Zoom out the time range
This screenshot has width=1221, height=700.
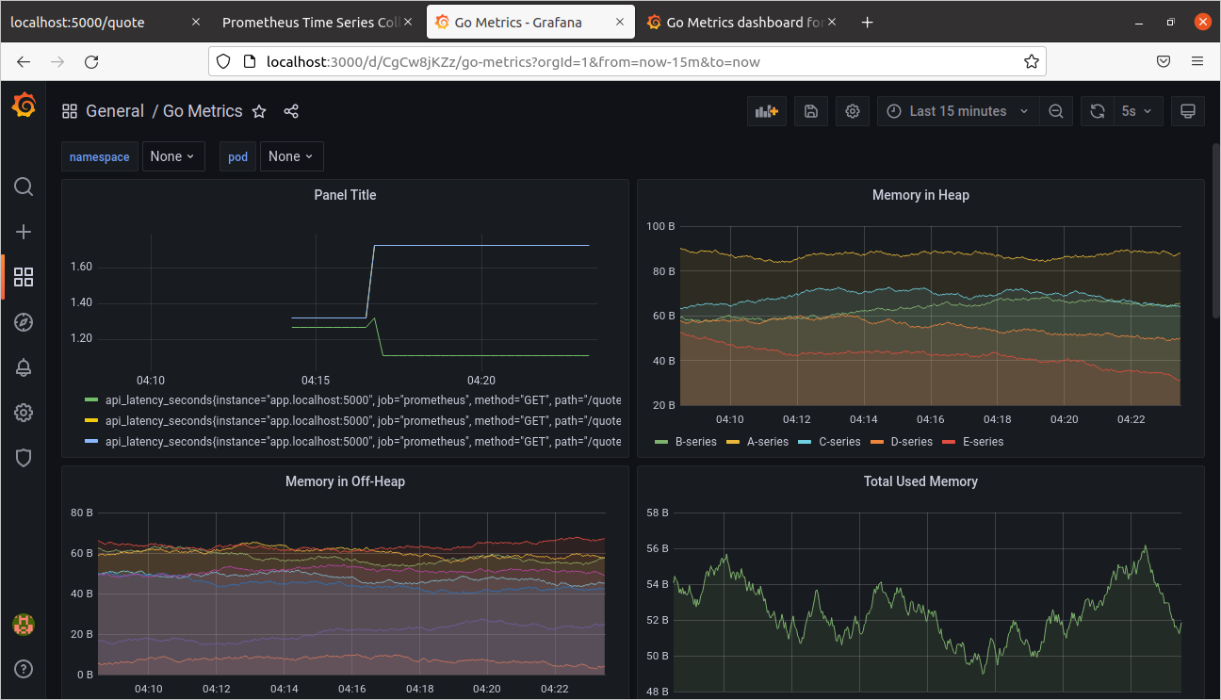(1056, 111)
